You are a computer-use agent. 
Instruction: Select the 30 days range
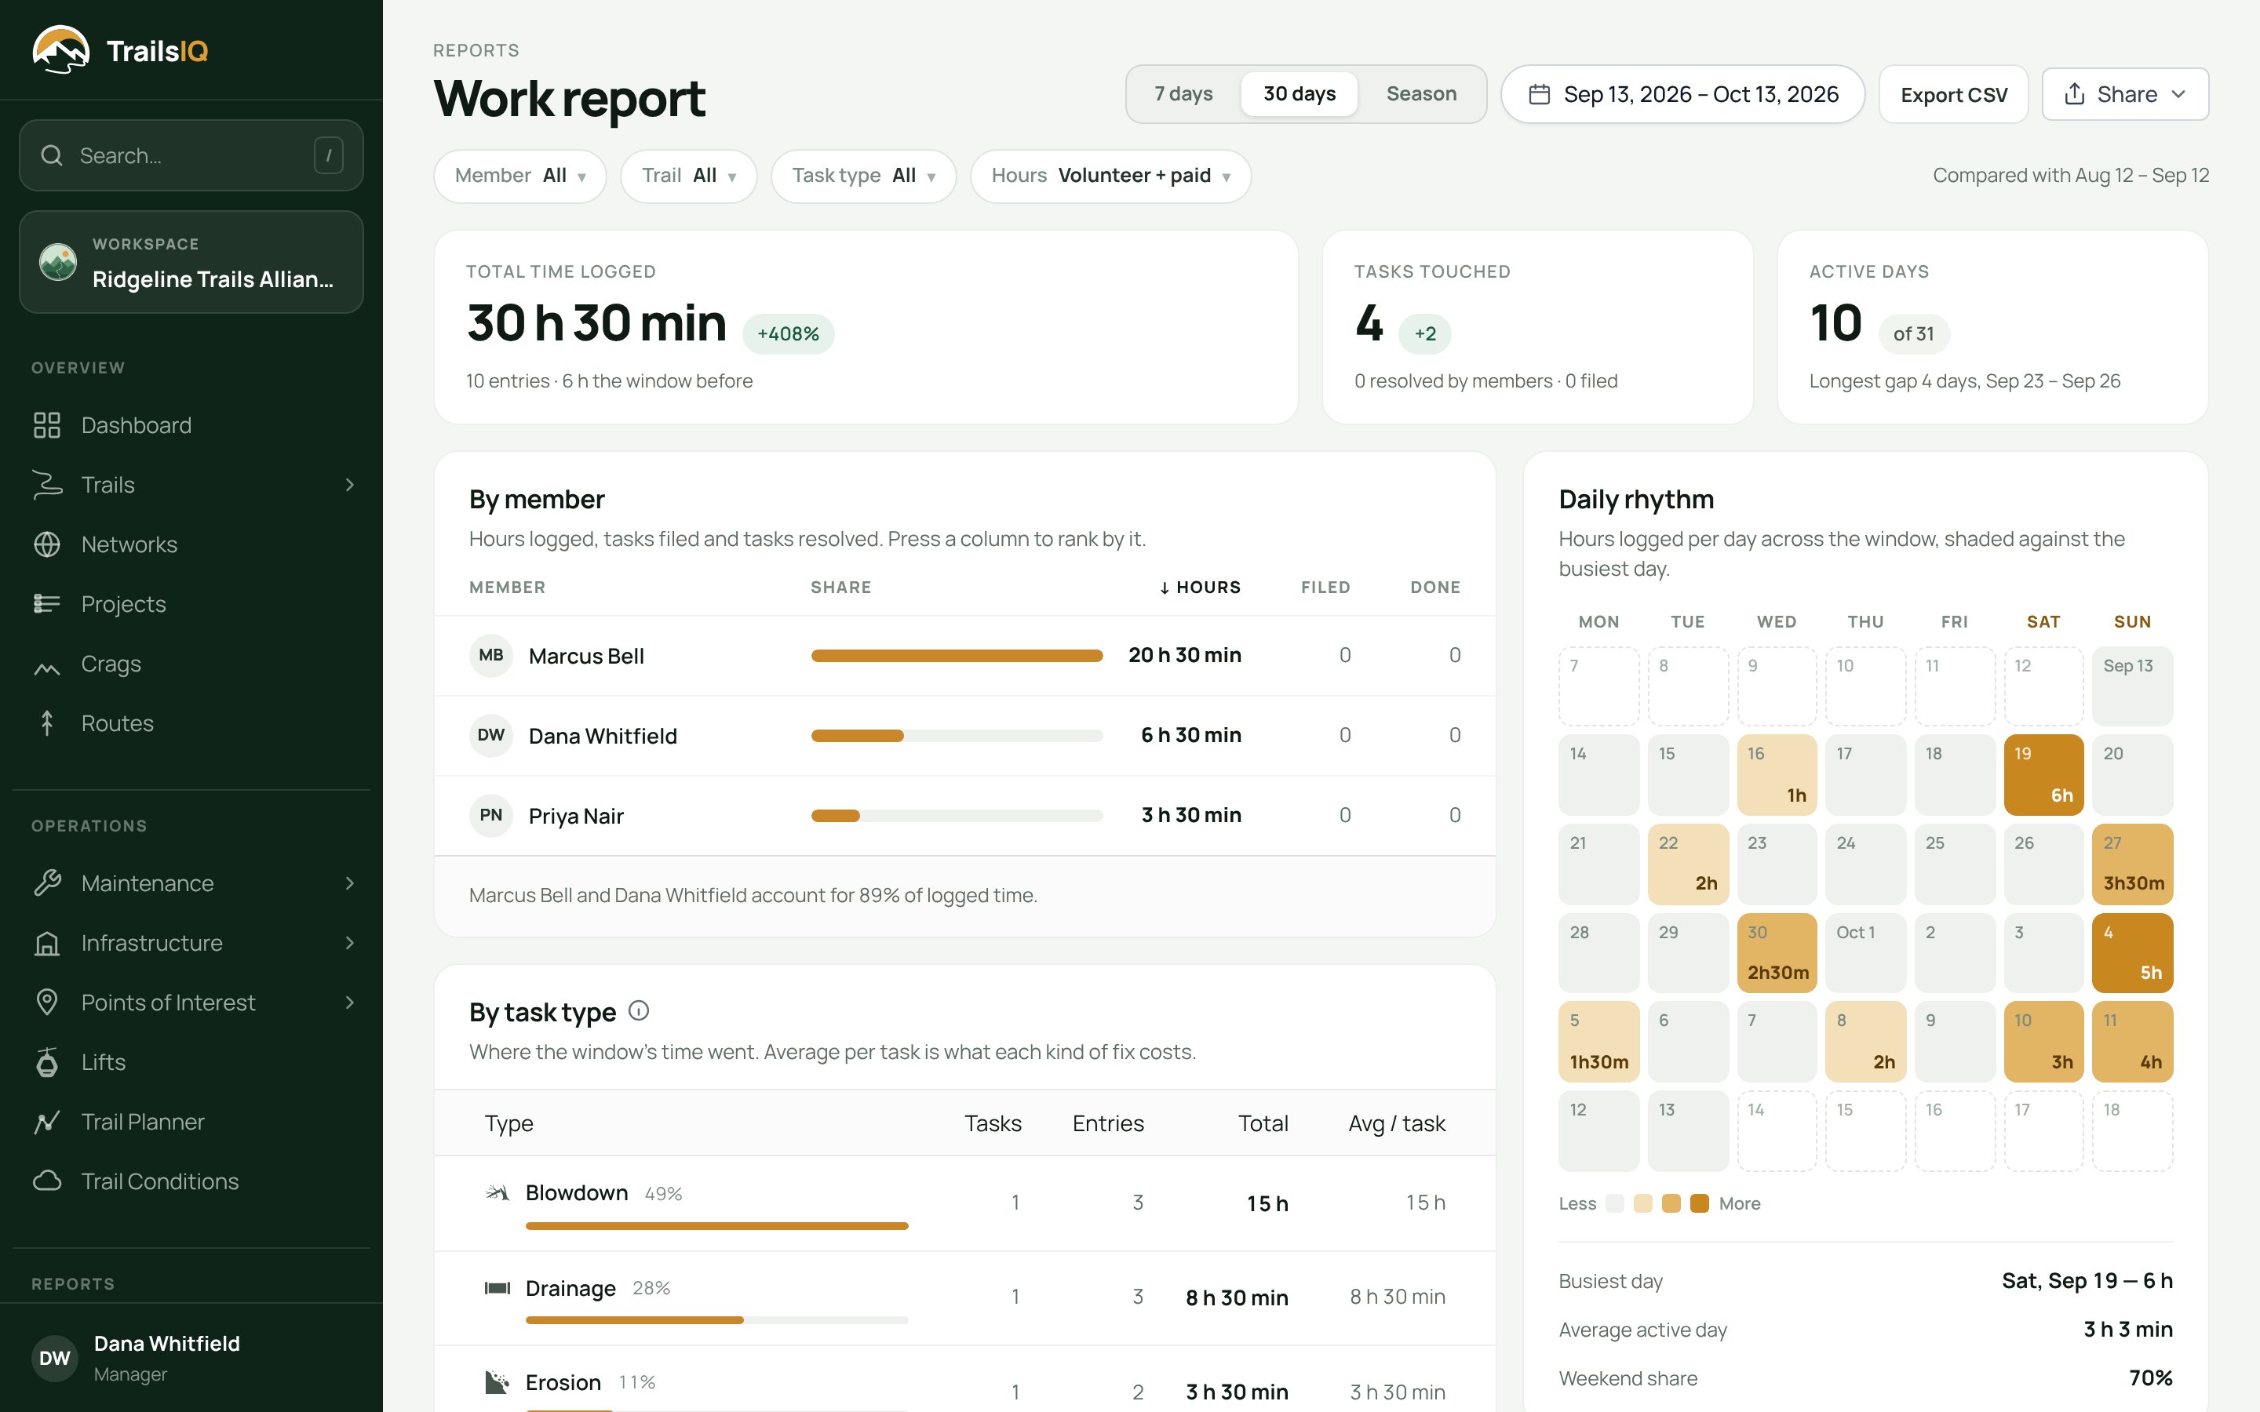click(1299, 94)
